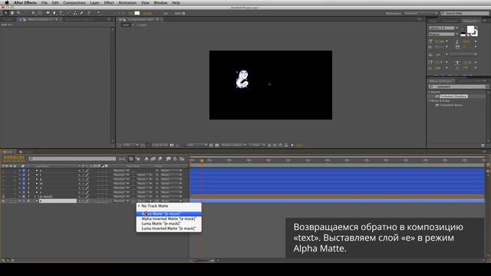Toggle Motion Blur switch in timeline
The image size is (491, 276).
coord(160,159)
